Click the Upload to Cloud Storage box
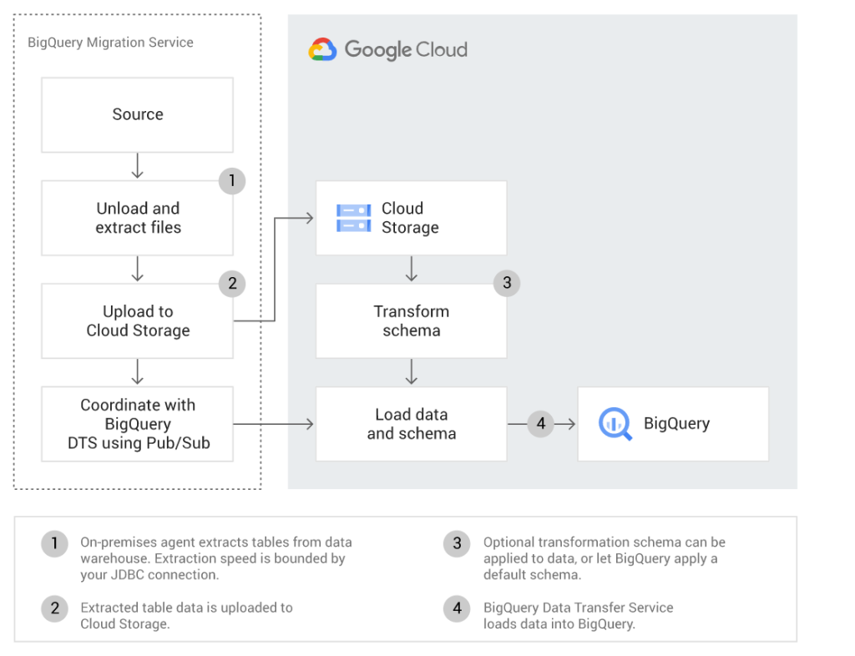 coord(137,320)
